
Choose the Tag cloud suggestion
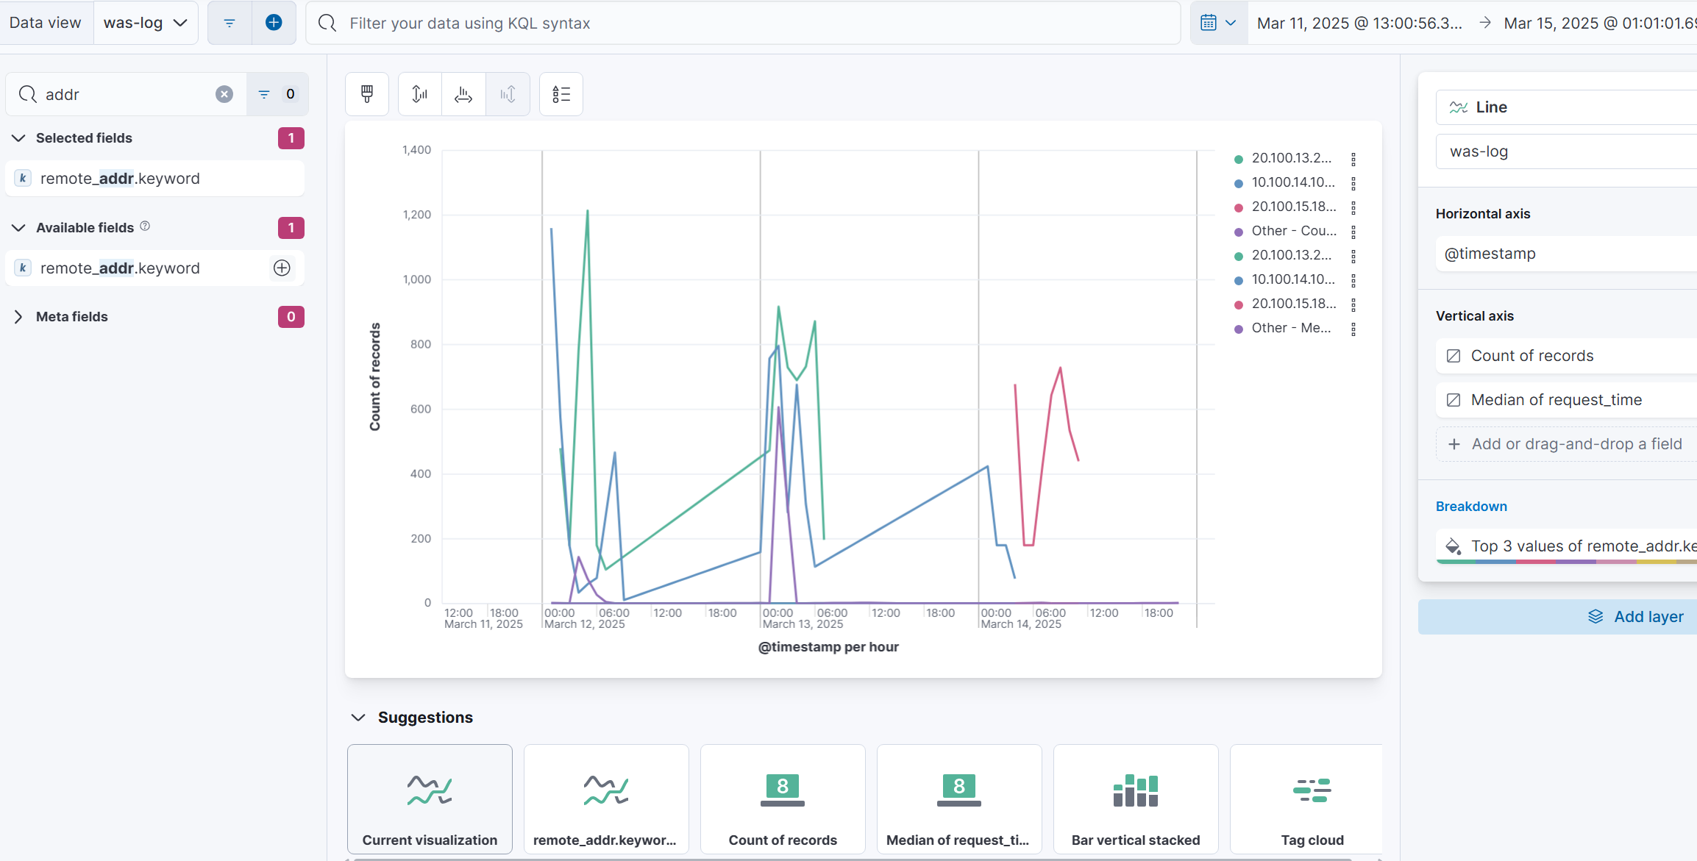point(1312,799)
